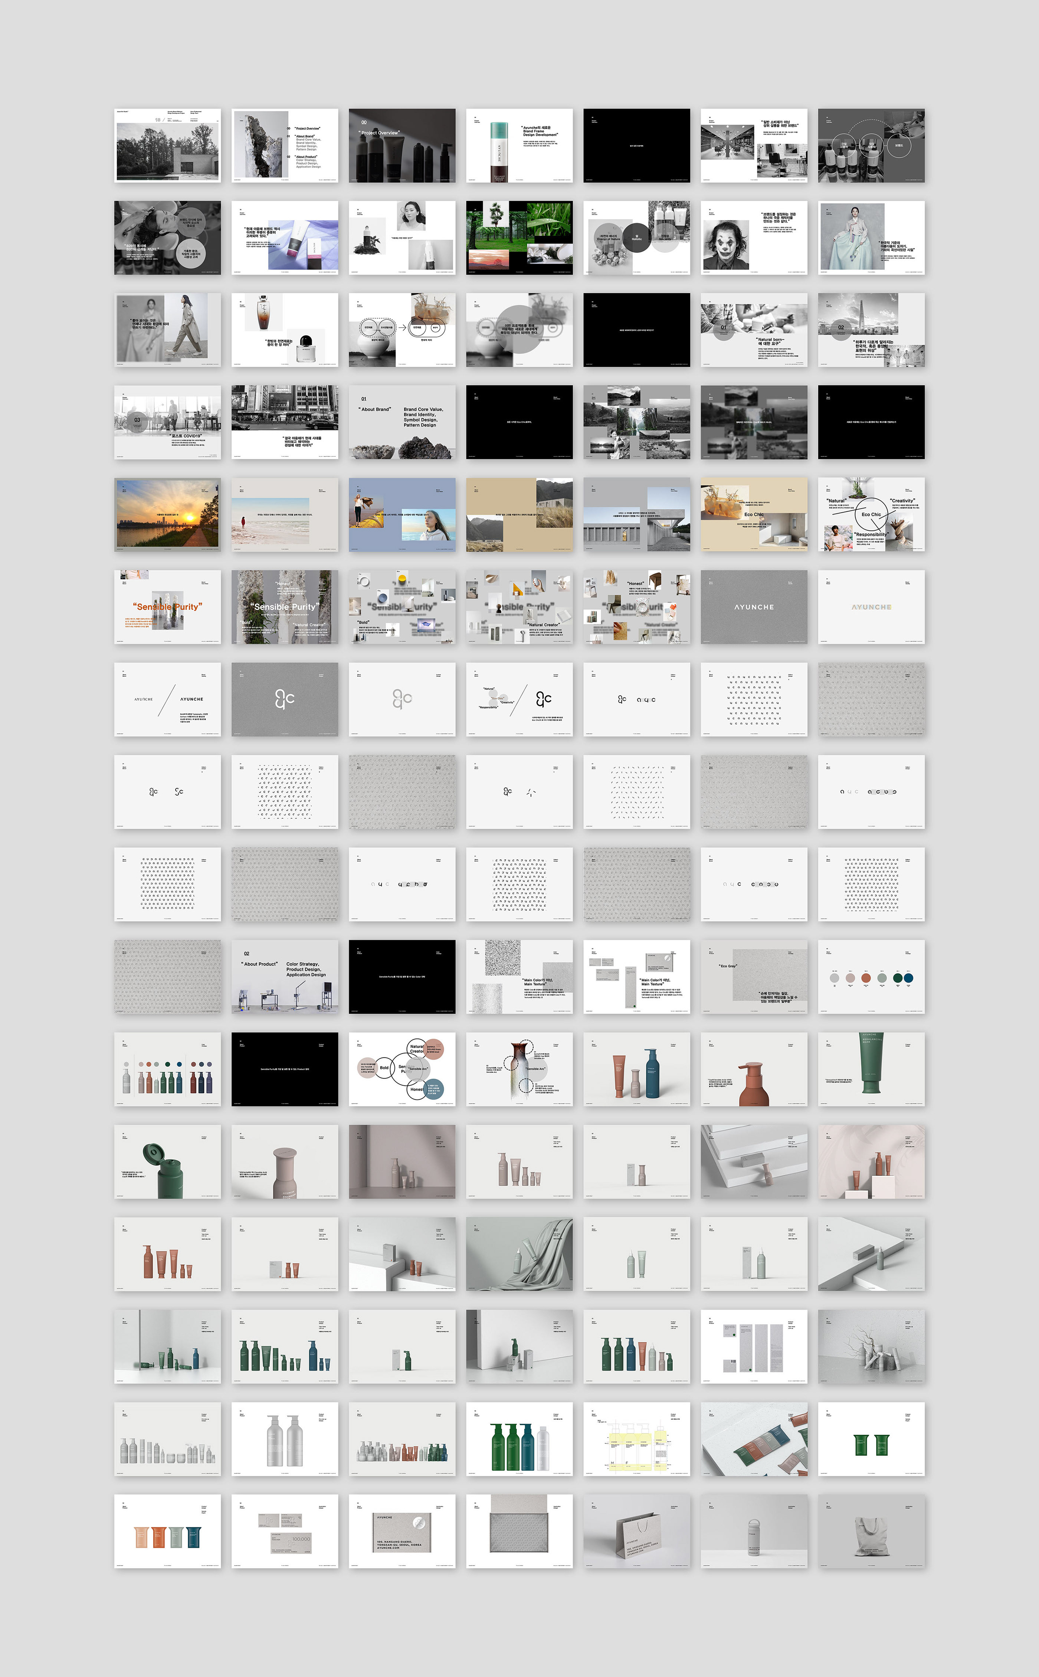Select the paper shopping bag mockup slide

tap(636, 1531)
